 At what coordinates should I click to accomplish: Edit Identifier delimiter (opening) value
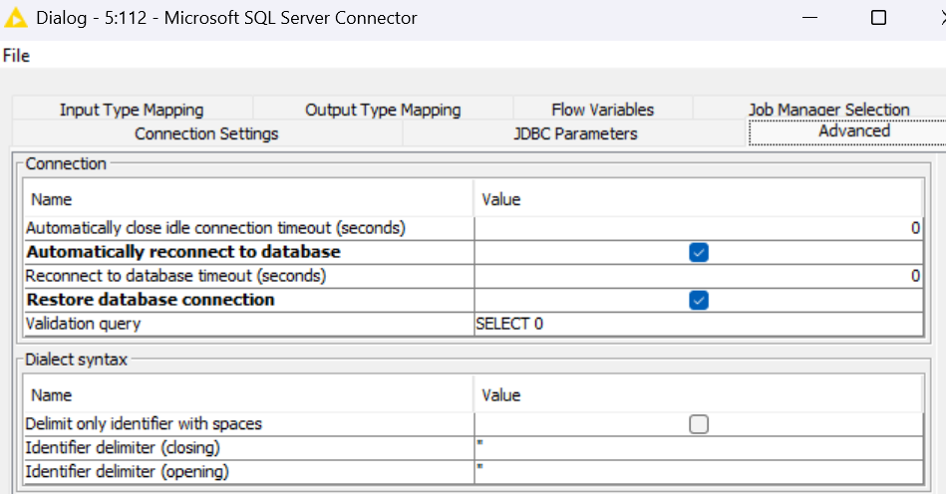[x=699, y=472]
